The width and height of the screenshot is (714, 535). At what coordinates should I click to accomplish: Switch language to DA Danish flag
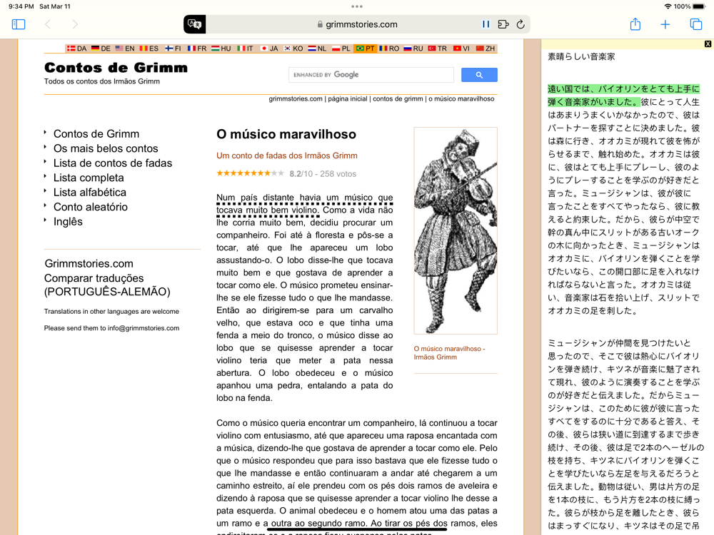pyautogui.click(x=76, y=49)
